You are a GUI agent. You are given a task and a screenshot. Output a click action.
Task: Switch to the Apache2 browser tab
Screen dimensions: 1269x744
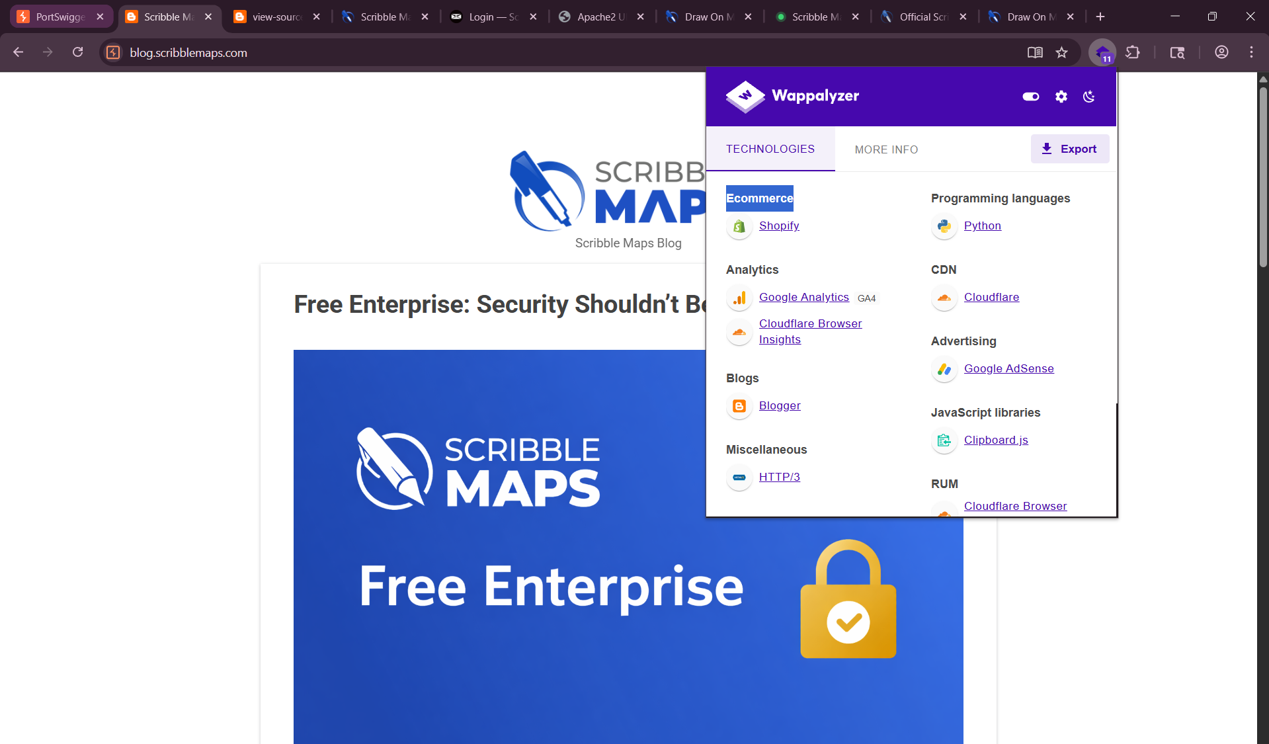coord(600,17)
